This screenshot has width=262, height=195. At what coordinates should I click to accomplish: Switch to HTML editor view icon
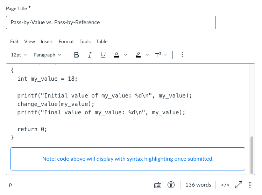tap(225, 185)
